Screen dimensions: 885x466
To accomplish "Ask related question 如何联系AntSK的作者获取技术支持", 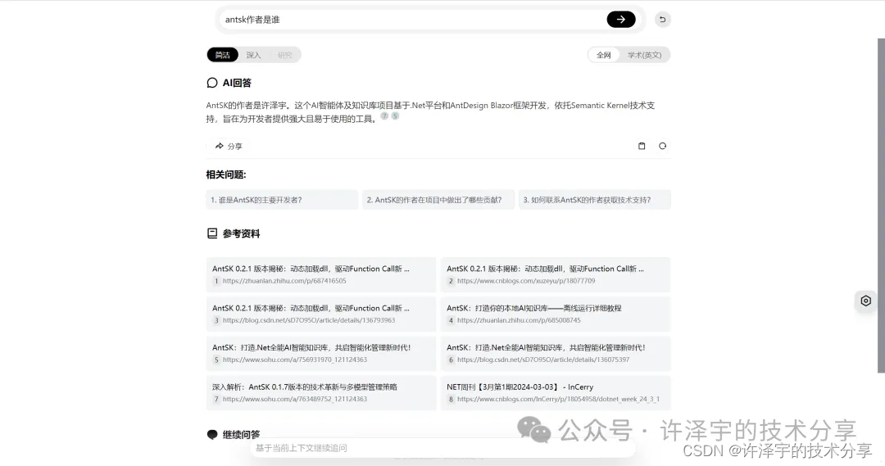I will 595,200.
